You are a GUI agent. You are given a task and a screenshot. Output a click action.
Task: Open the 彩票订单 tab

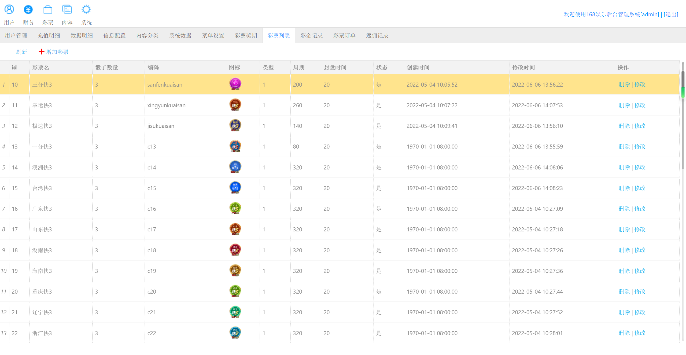coord(344,35)
